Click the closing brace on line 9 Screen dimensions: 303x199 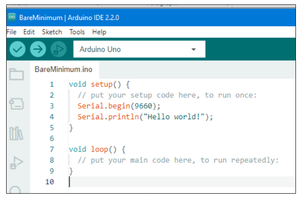pyautogui.click(x=71, y=171)
